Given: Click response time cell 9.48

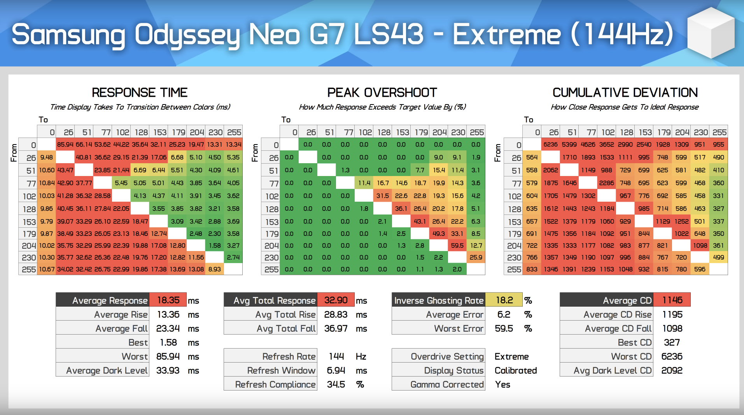Looking at the screenshot, I should tap(47, 157).
